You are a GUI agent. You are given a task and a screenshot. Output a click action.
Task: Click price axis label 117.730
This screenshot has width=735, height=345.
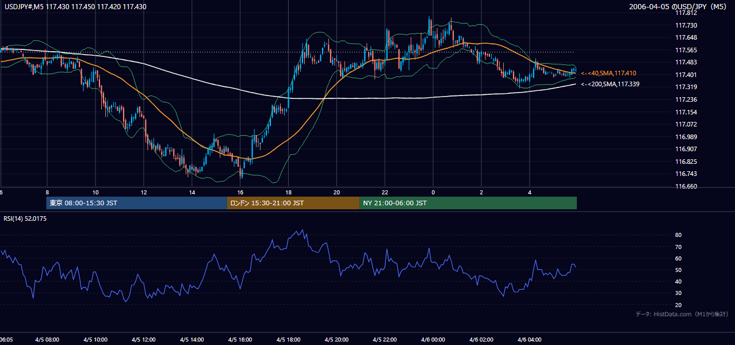[686, 25]
